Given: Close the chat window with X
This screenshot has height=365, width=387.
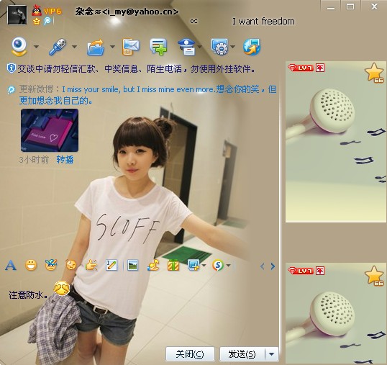Looking at the screenshot, I should (x=374, y=6).
